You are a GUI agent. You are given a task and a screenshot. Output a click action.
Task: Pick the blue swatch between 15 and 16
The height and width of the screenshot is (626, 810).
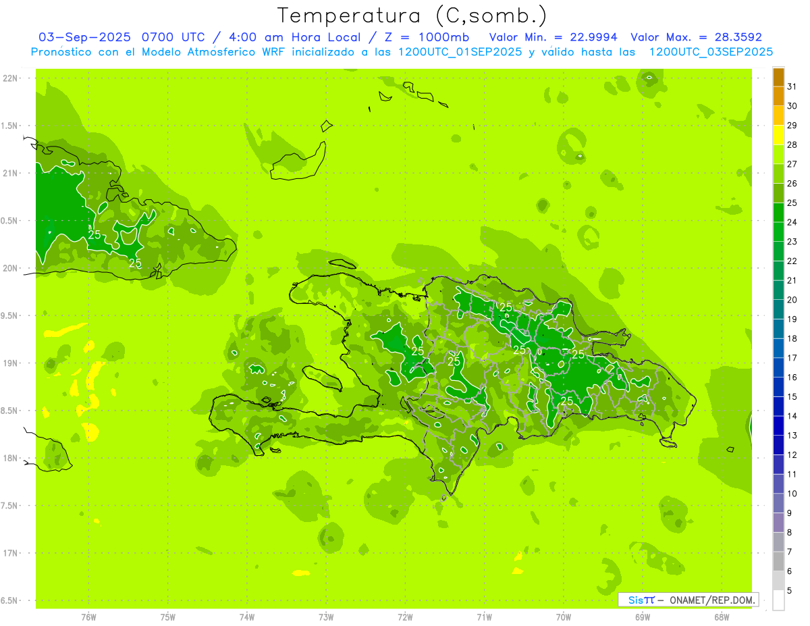pos(778,387)
